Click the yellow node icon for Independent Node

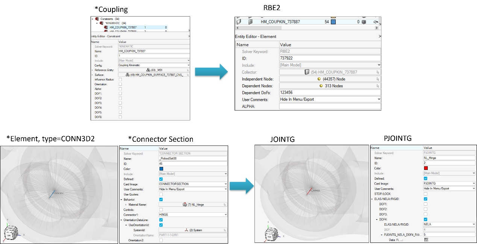click(x=319, y=79)
